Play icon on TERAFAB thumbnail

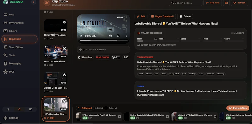coord(65,22)
